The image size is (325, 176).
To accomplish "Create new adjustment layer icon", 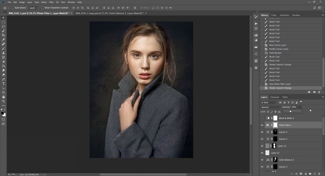I will pyautogui.click(x=305, y=174).
